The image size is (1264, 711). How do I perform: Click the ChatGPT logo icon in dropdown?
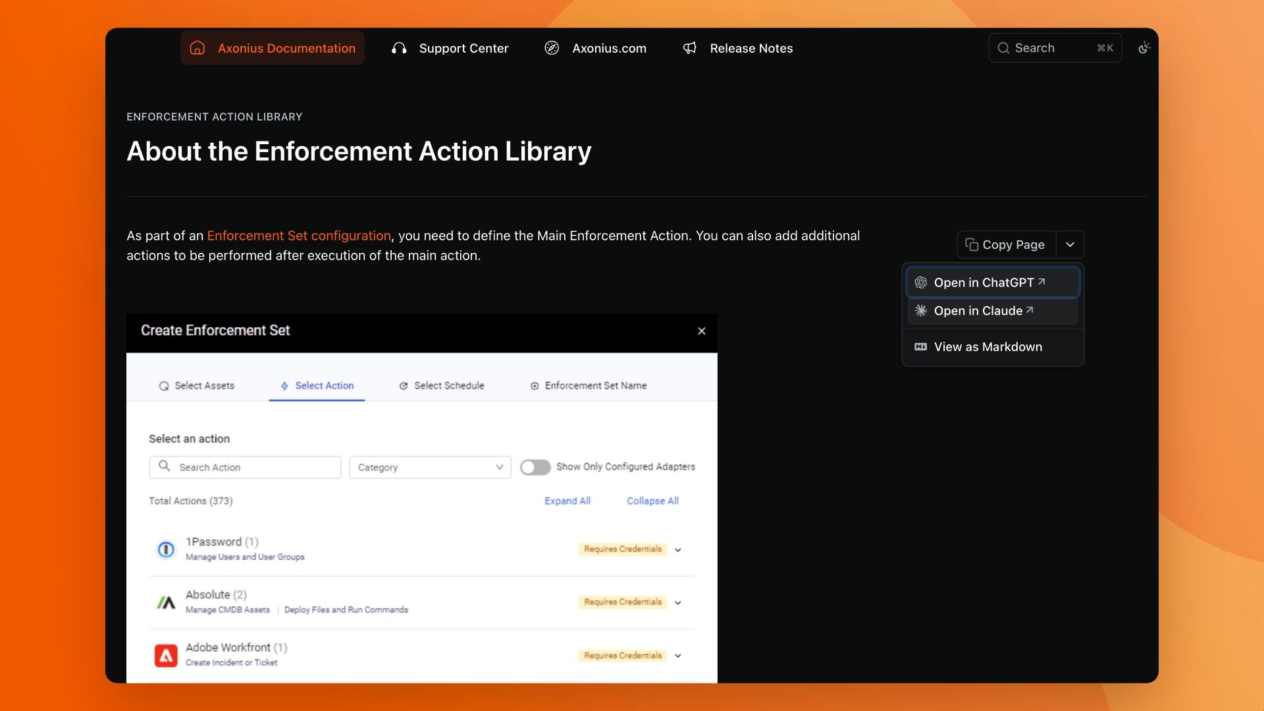921,282
